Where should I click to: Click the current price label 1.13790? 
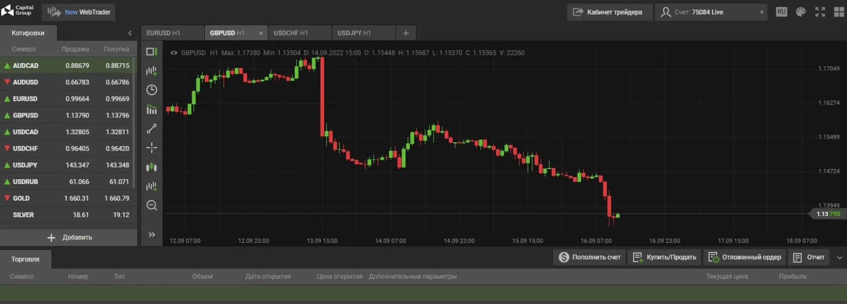pos(828,214)
